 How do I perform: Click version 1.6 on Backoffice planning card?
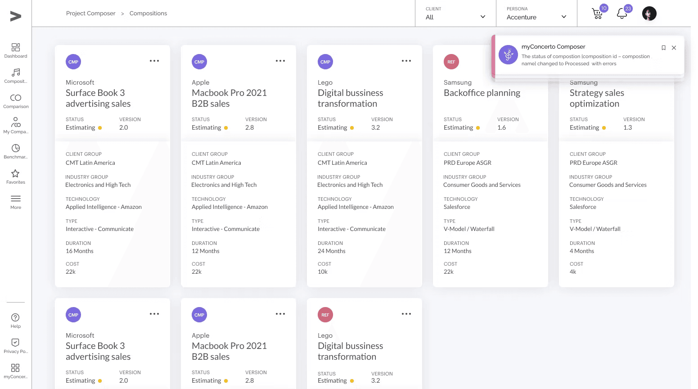[502, 128]
